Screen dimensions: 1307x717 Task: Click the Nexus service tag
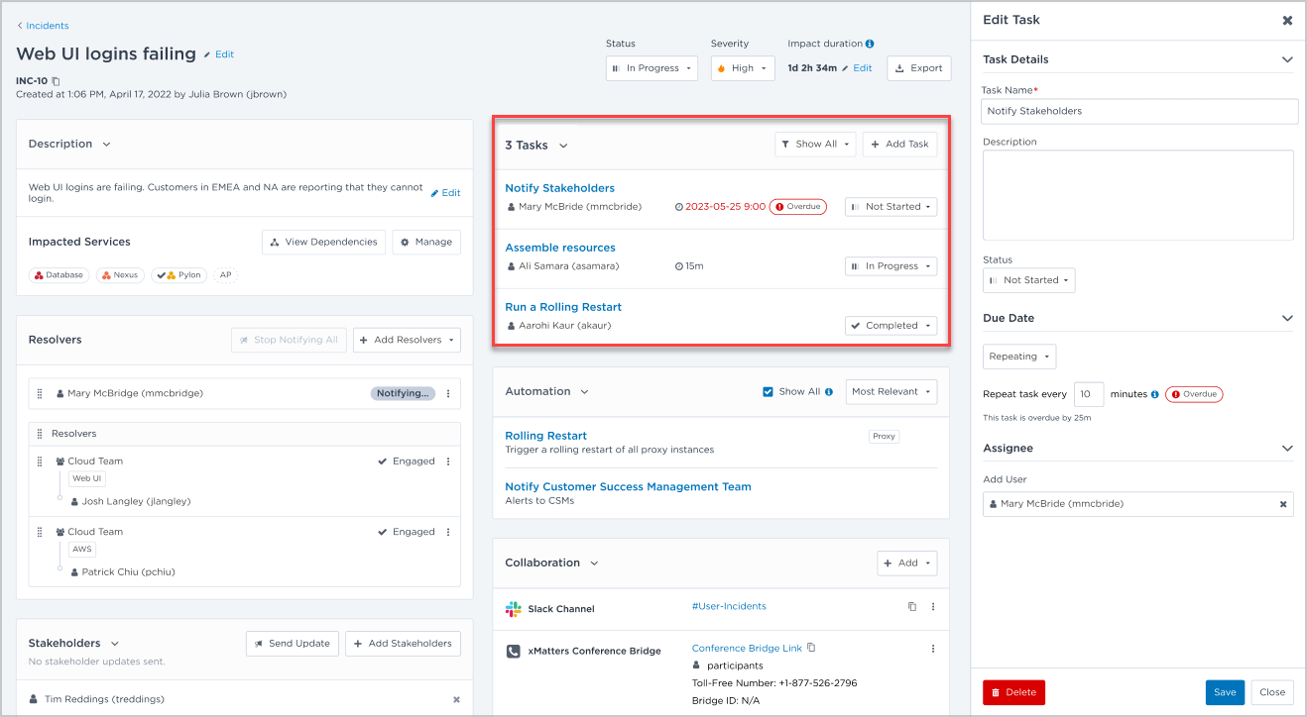pyautogui.click(x=120, y=275)
